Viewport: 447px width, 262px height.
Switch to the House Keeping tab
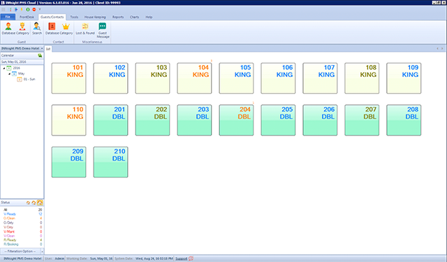point(95,17)
